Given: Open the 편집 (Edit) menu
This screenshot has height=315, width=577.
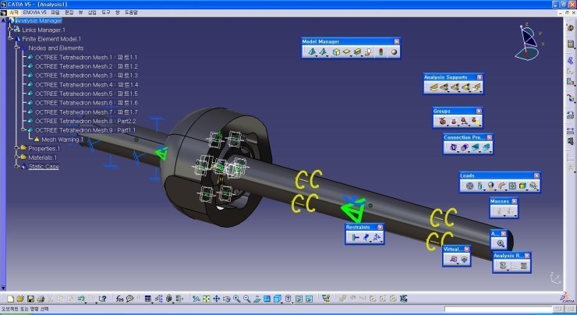Looking at the screenshot, I should point(69,12).
